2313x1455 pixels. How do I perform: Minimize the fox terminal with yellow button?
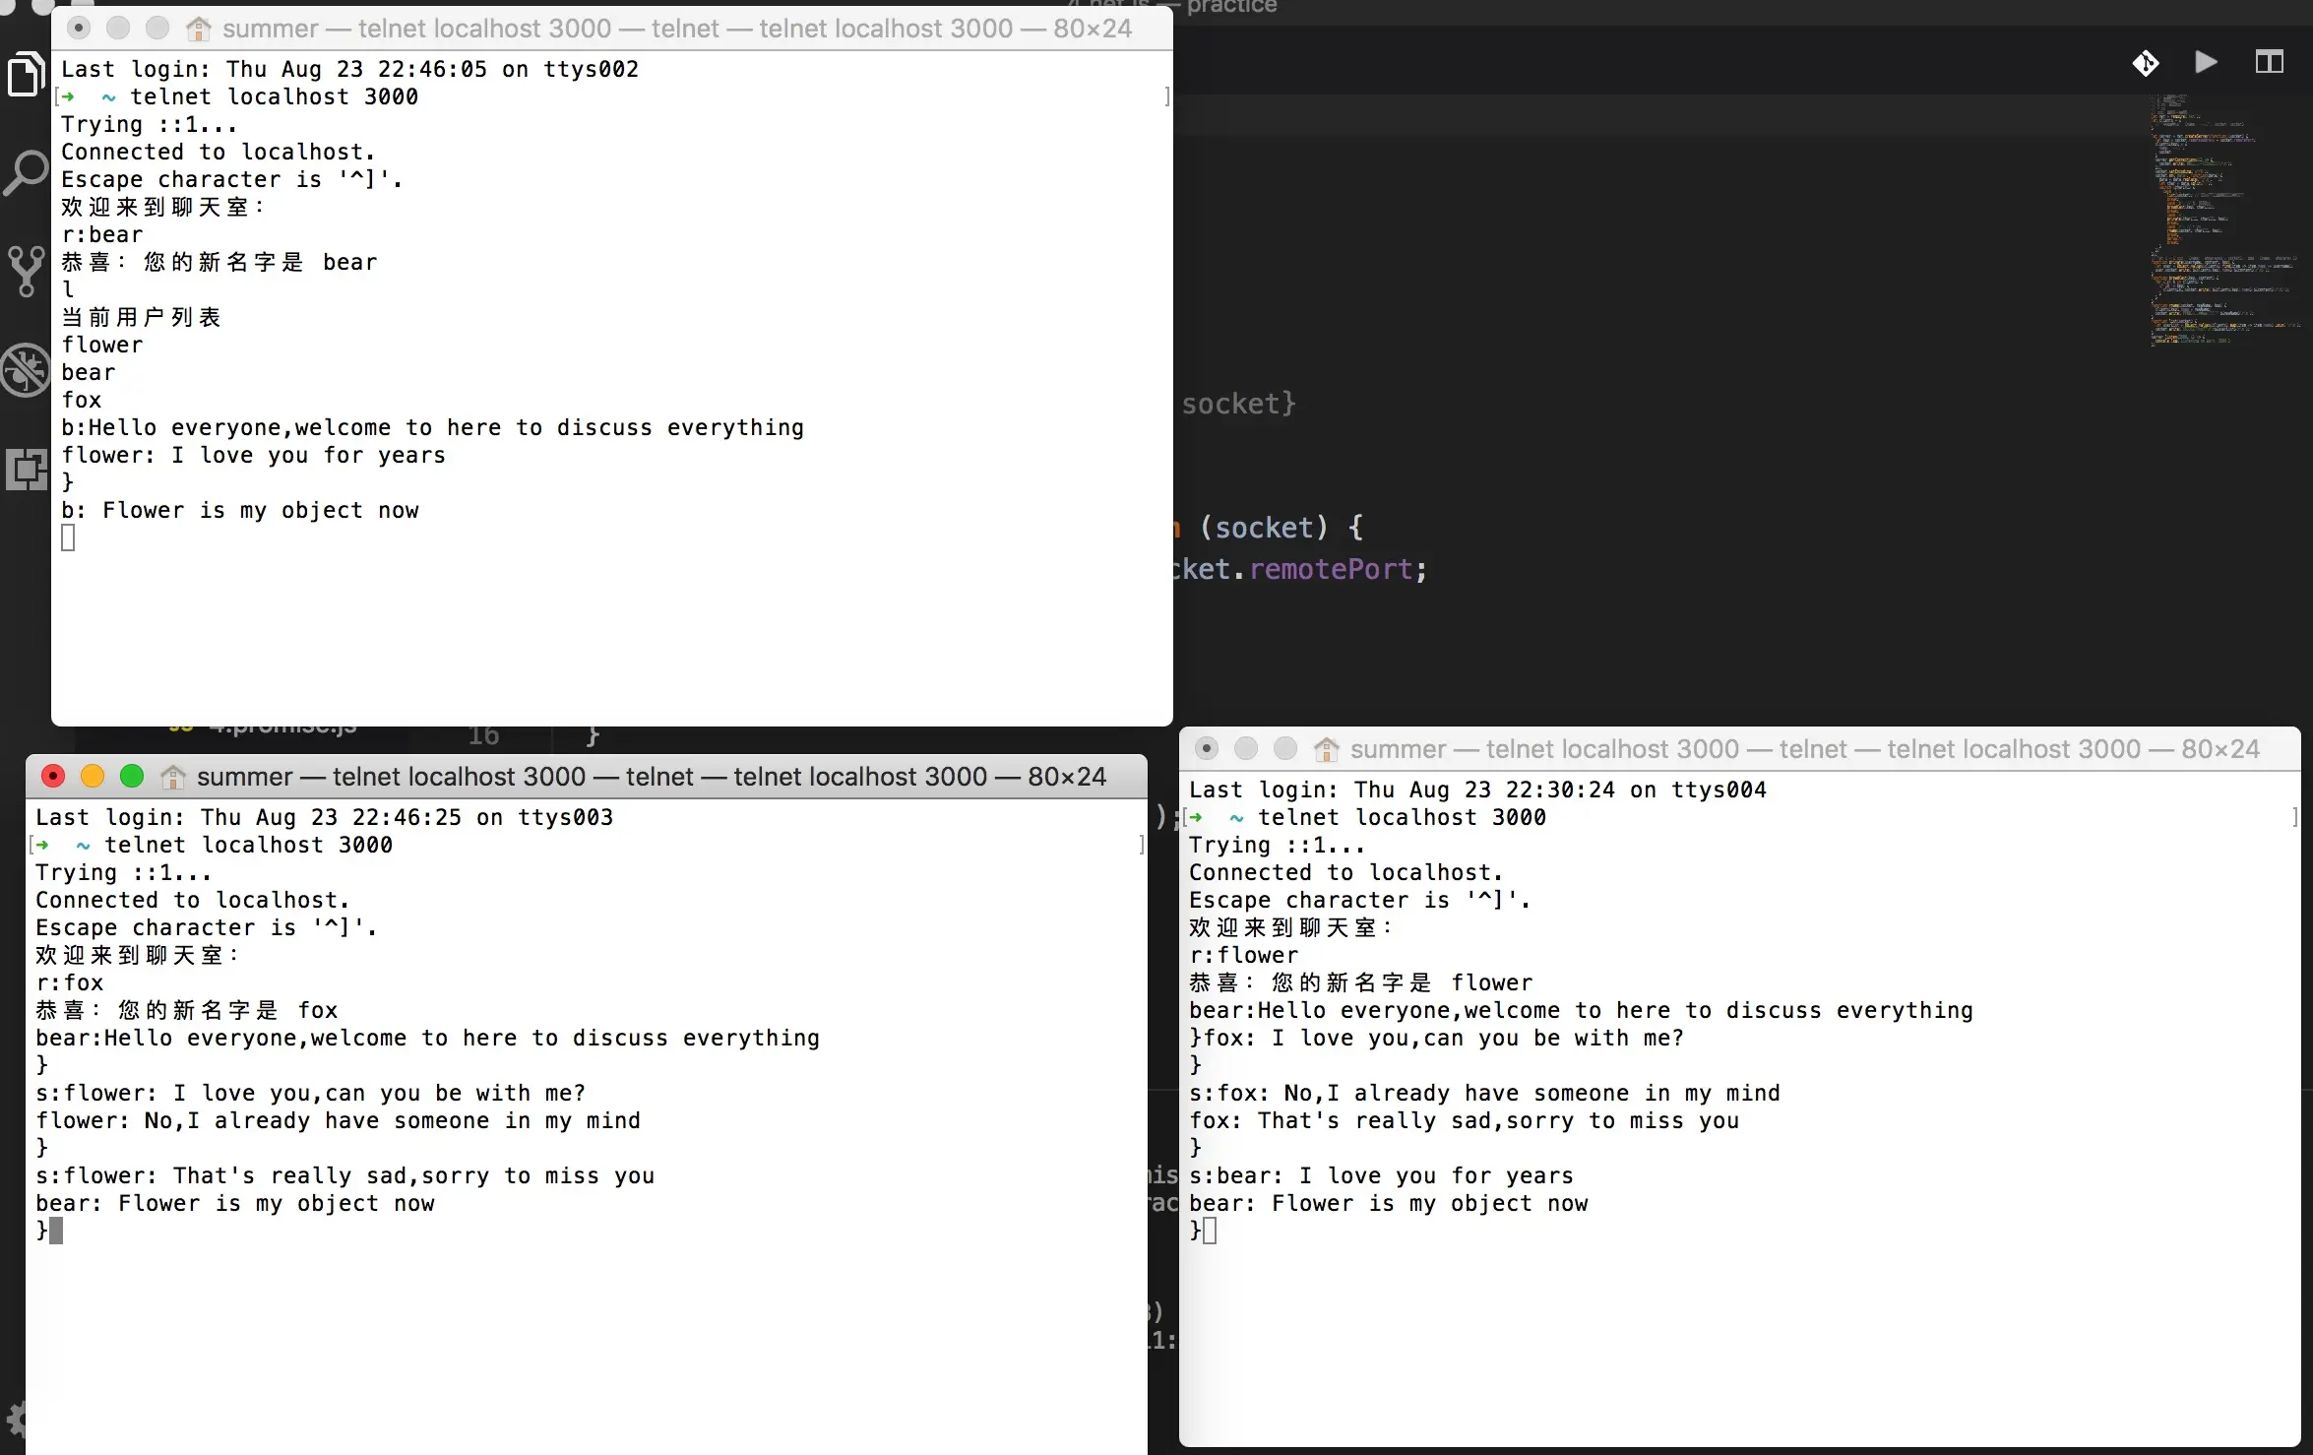(93, 777)
